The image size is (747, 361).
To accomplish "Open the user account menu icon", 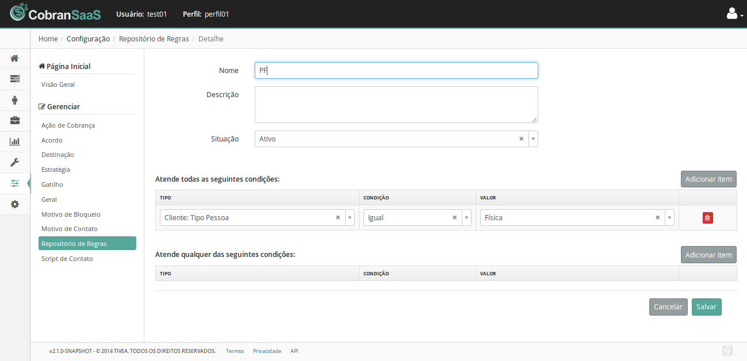I will [734, 13].
